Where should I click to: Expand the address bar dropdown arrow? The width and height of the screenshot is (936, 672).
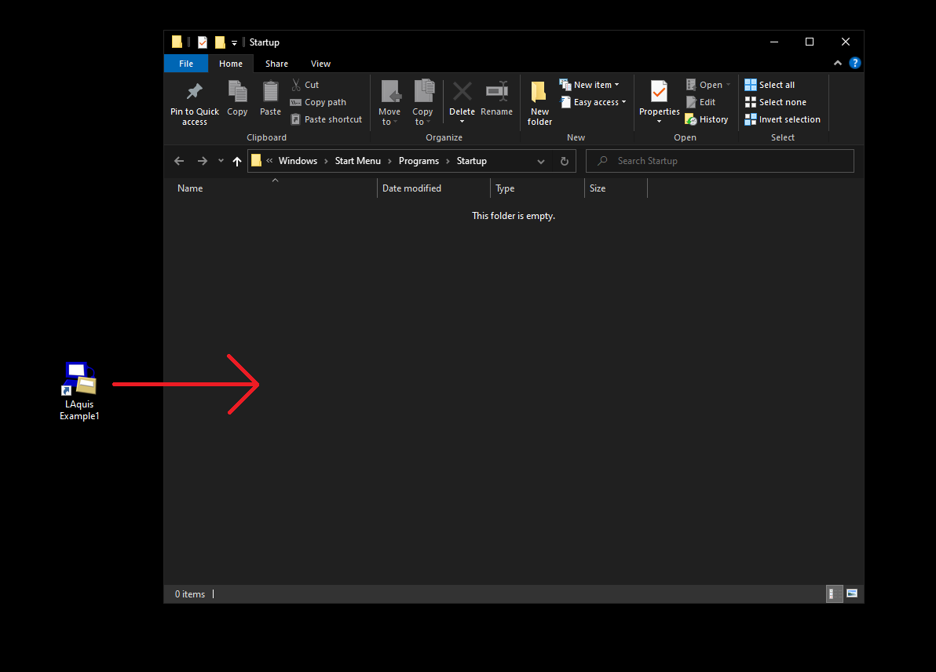click(x=541, y=160)
